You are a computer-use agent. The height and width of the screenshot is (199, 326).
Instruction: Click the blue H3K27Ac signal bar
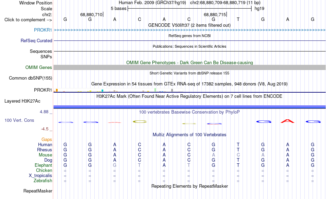[x=189, y=107]
